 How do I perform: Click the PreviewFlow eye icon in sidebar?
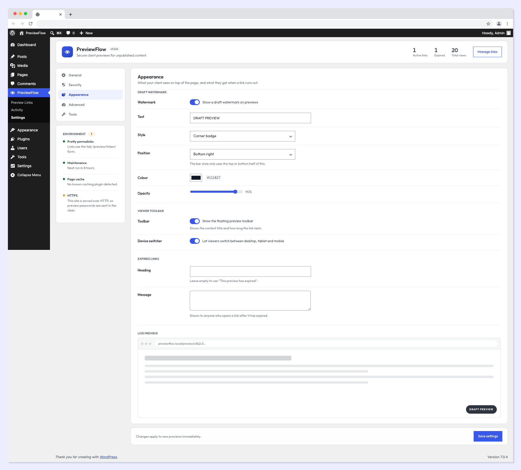pyautogui.click(x=13, y=93)
